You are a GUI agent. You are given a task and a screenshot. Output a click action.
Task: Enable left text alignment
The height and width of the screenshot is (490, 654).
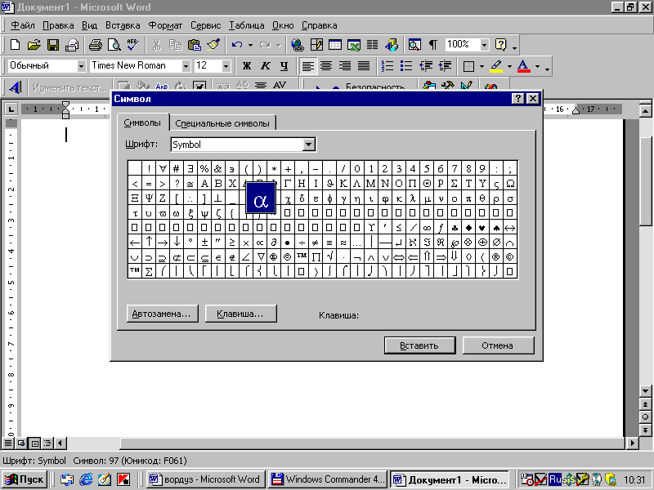[308, 66]
